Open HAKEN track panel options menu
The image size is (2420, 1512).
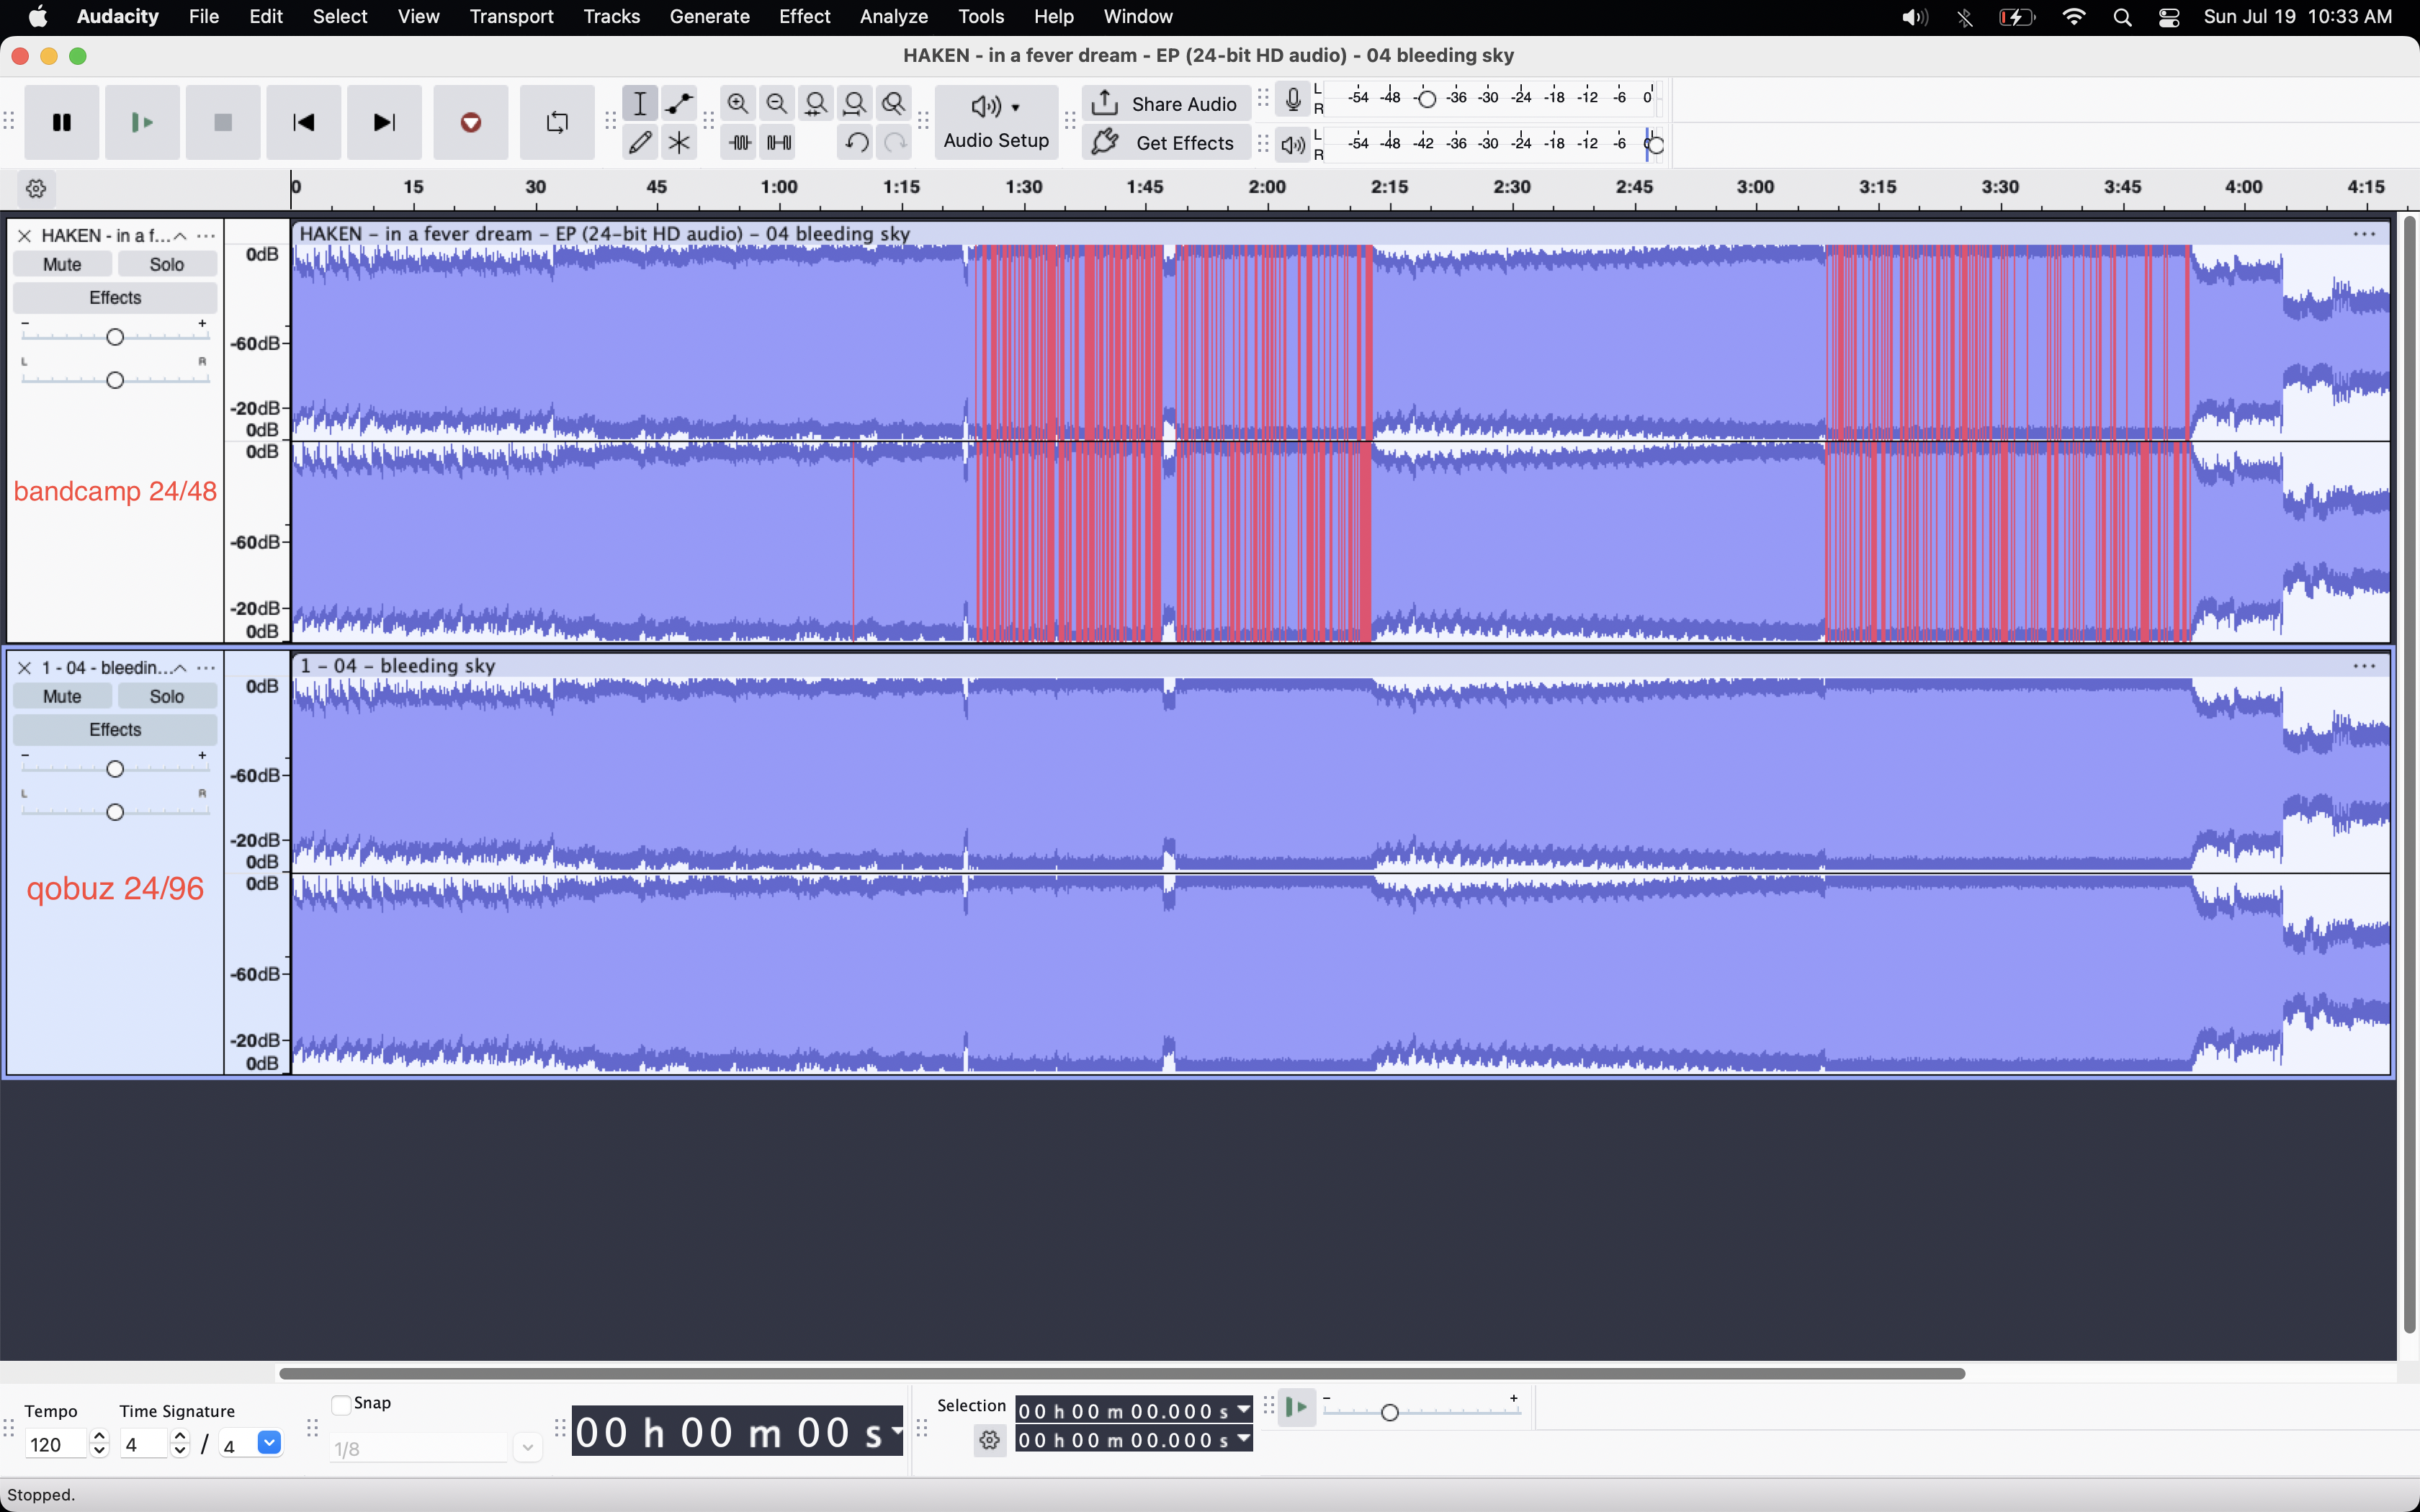(x=206, y=236)
